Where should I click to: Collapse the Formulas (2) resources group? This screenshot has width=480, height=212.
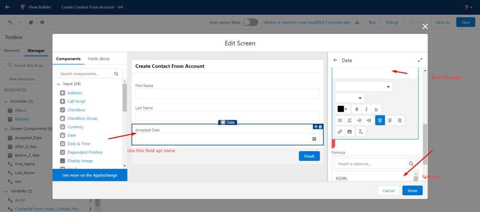click(6, 101)
